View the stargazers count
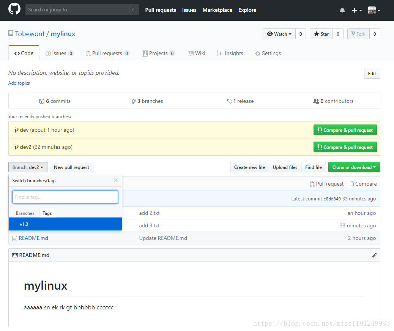Viewport: 394px width, 331px height. coord(338,34)
